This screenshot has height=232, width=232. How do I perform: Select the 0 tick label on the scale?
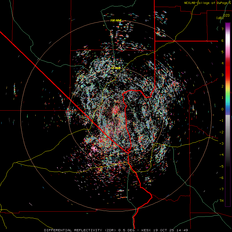[x=222, y=109]
